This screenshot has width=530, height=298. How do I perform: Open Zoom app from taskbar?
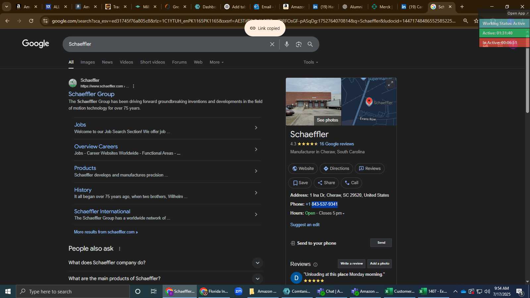point(238,291)
